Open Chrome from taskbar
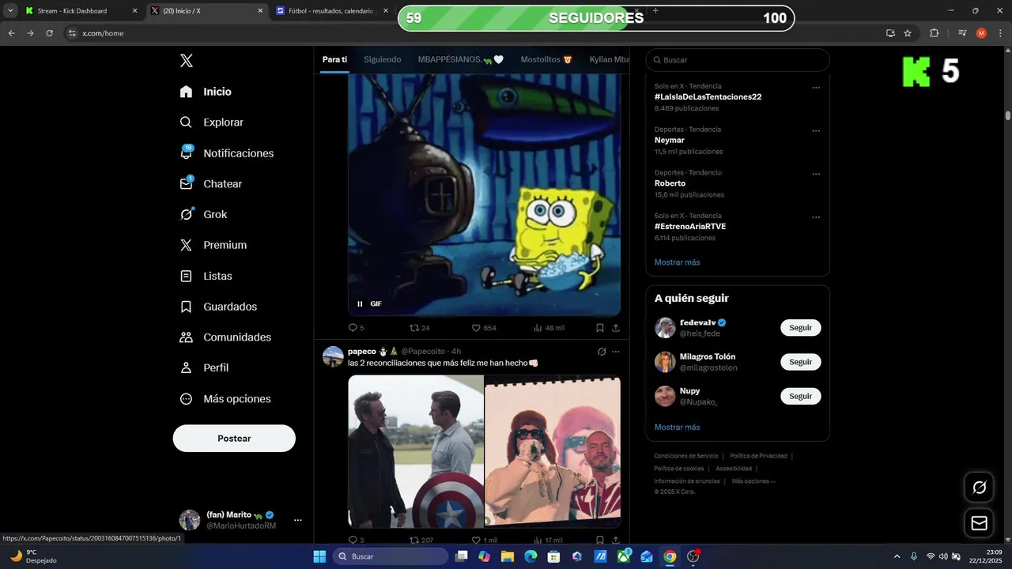Screen dimensions: 1012x569 pyautogui.click(x=670, y=556)
